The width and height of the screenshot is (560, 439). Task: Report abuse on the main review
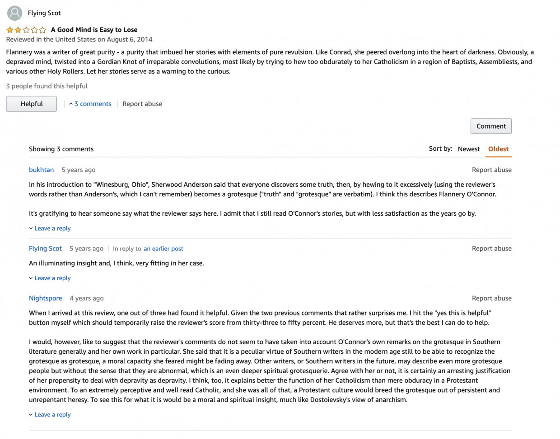tap(142, 104)
